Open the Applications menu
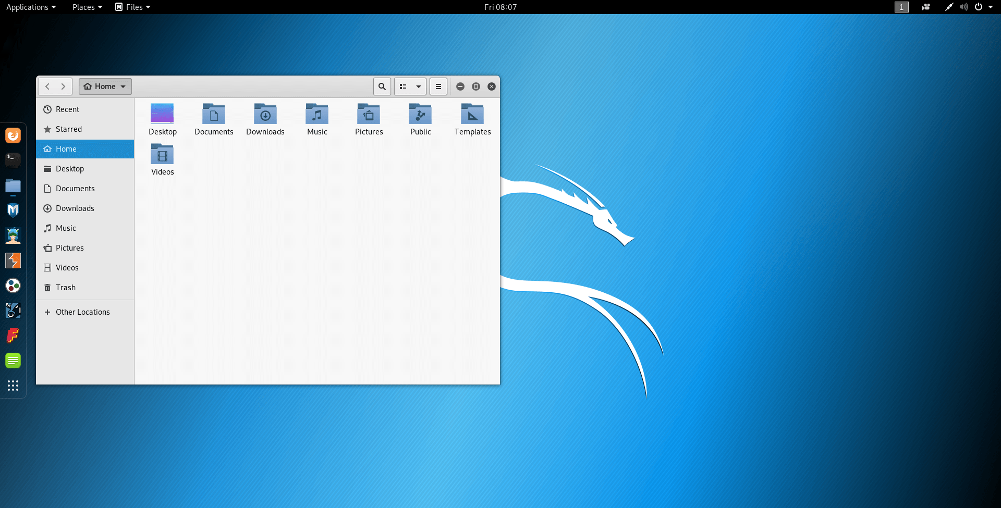 click(x=31, y=7)
